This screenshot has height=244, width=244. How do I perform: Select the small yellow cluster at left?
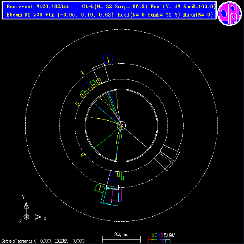(78, 104)
